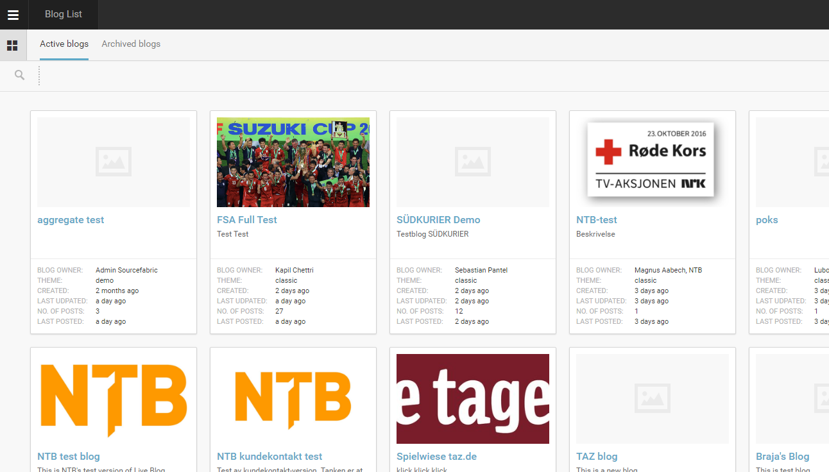This screenshot has width=829, height=472.
Task: Click the Røde Kors TV-aksjonen thumbnail
Action: (x=653, y=162)
